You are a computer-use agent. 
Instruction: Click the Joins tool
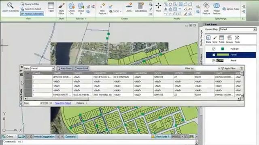tap(129, 7)
